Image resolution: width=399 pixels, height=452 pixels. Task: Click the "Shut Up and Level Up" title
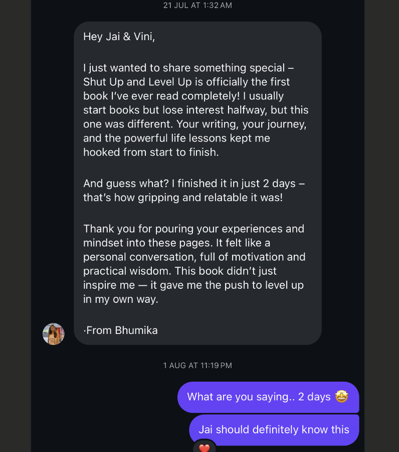coord(134,82)
